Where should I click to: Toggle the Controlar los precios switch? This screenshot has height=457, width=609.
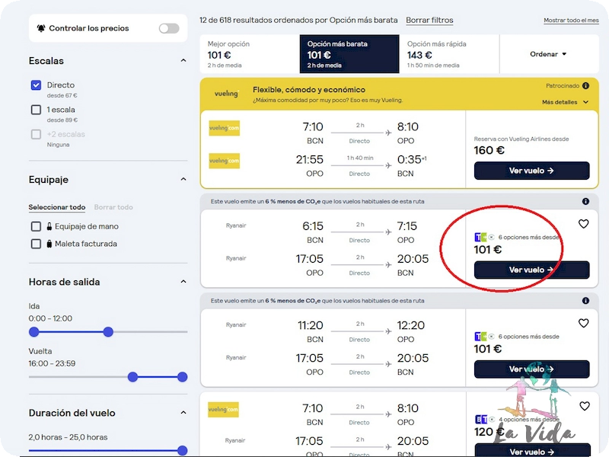[x=169, y=28]
